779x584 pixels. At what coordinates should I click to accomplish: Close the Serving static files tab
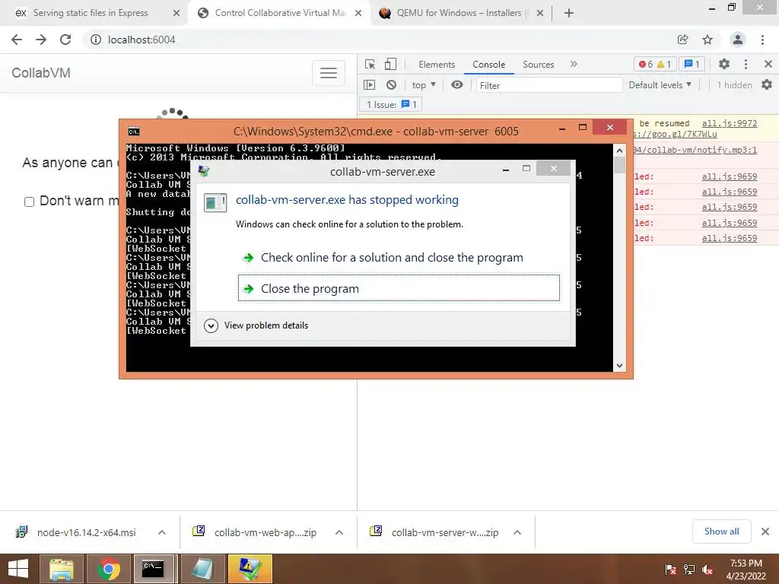(x=176, y=13)
